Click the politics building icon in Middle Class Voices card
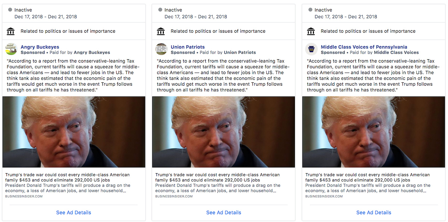This screenshot has height=222, width=448. point(311,31)
